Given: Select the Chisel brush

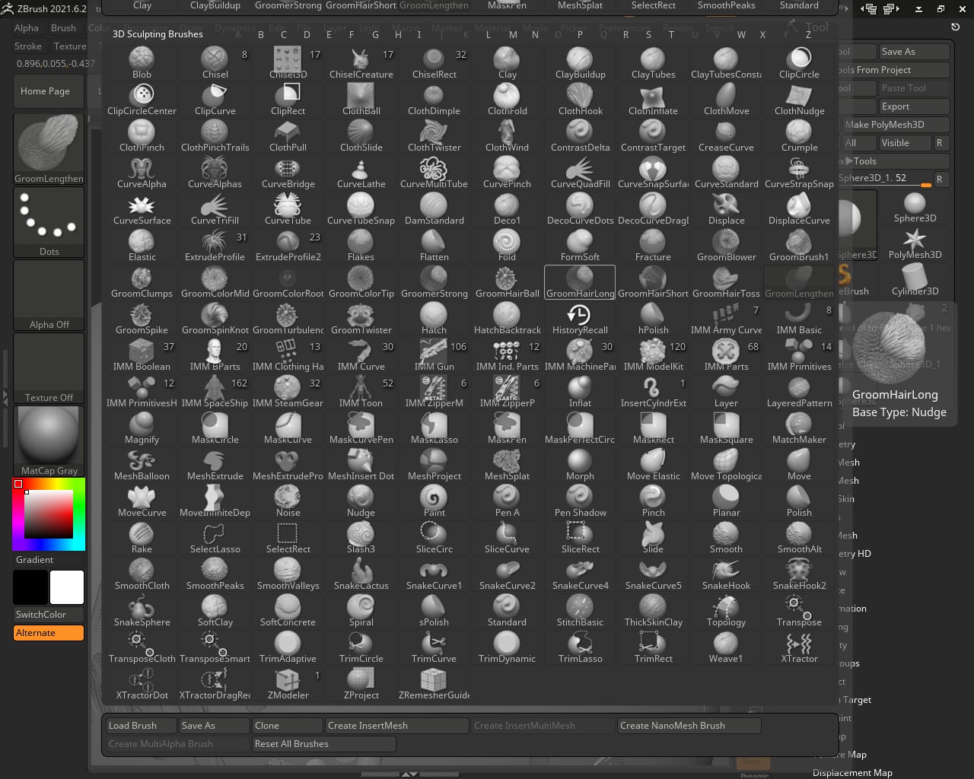Looking at the screenshot, I should pos(215,63).
